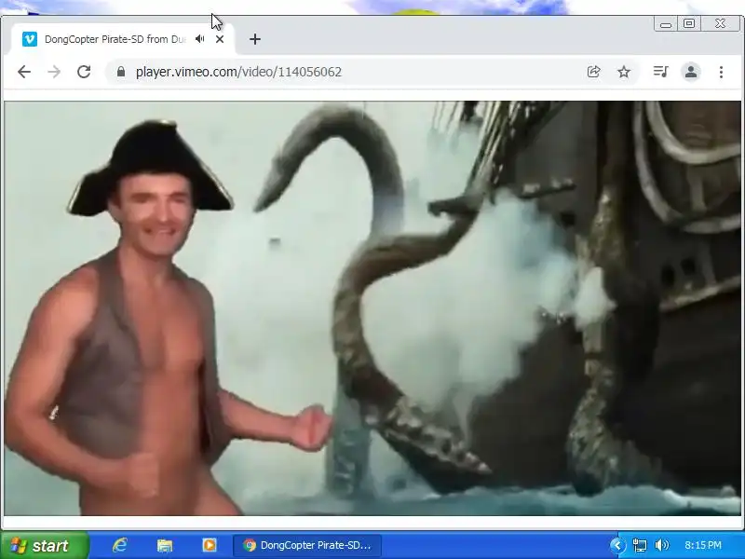This screenshot has width=745, height=559.
Task: Open the file explorer quick launch icon
Action: tap(165, 545)
